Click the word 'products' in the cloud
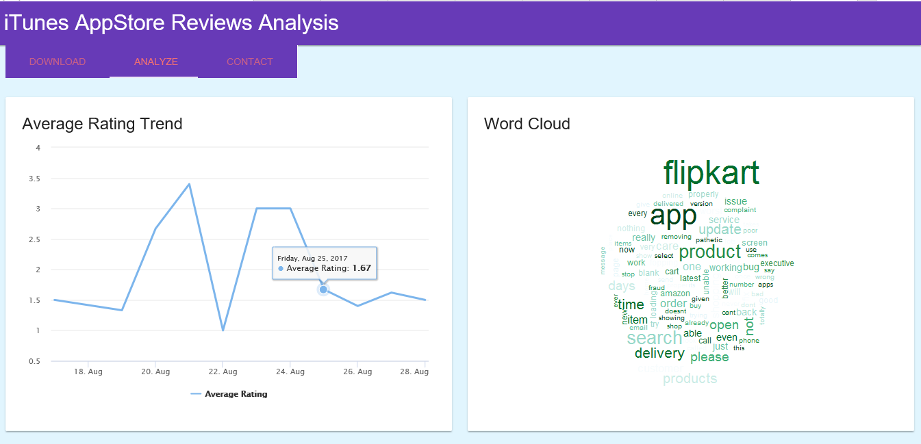Screen dimensions: 921x444 point(690,378)
